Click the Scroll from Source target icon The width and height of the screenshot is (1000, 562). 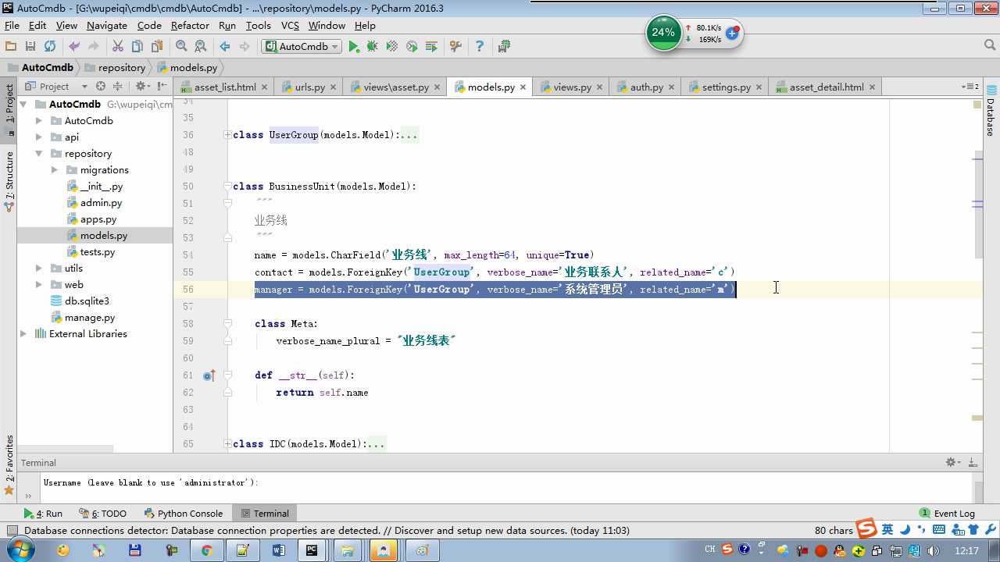click(x=101, y=87)
